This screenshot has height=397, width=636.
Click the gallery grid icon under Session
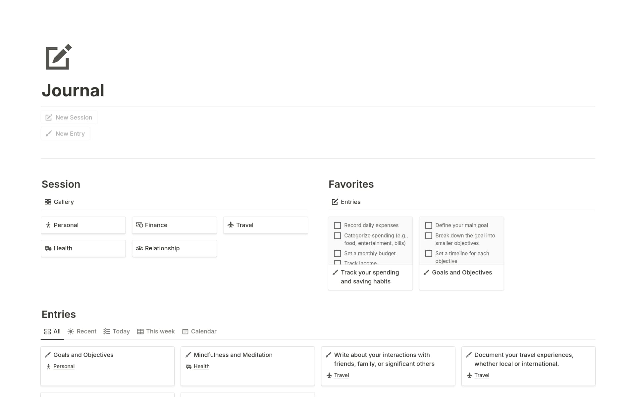coord(48,202)
